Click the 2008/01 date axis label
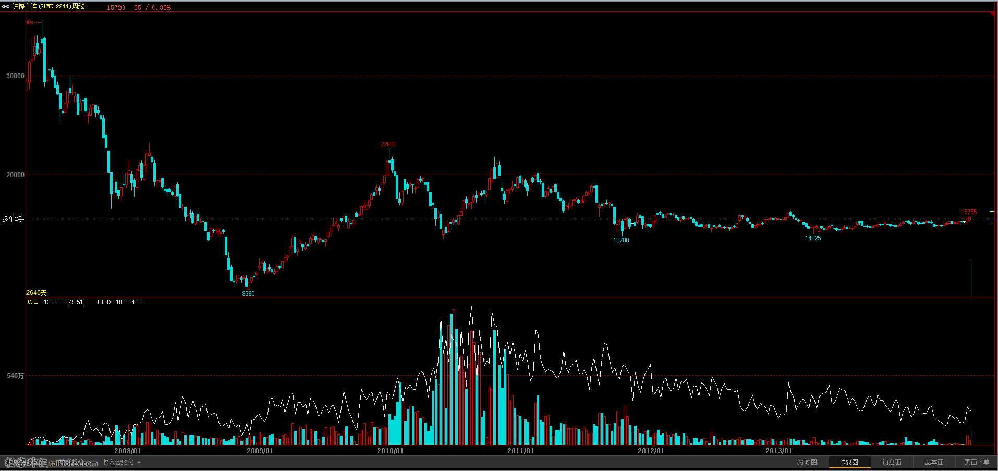Viewport: 998px width, 471px height. [127, 451]
